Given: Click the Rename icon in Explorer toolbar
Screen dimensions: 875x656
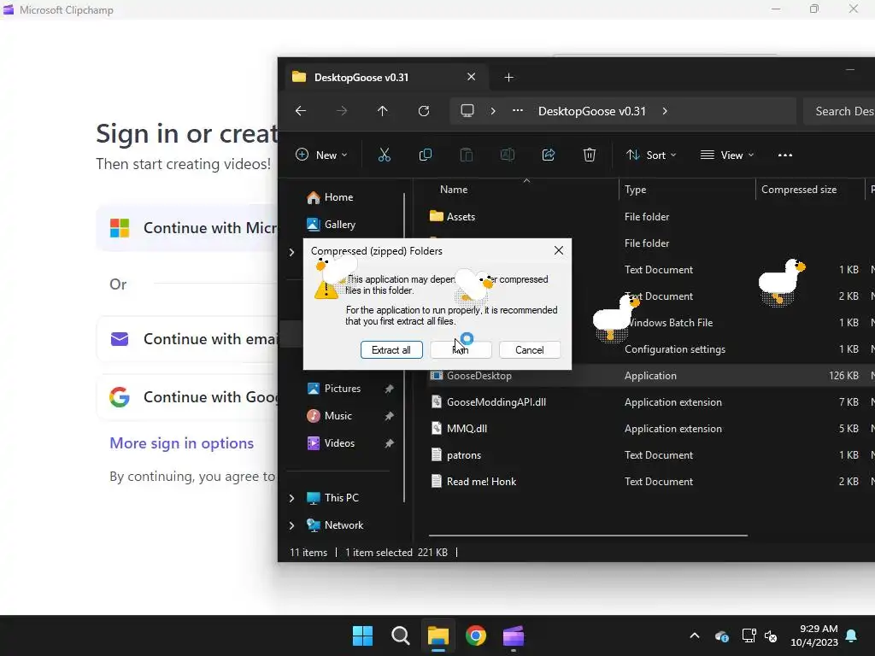Looking at the screenshot, I should [x=508, y=155].
